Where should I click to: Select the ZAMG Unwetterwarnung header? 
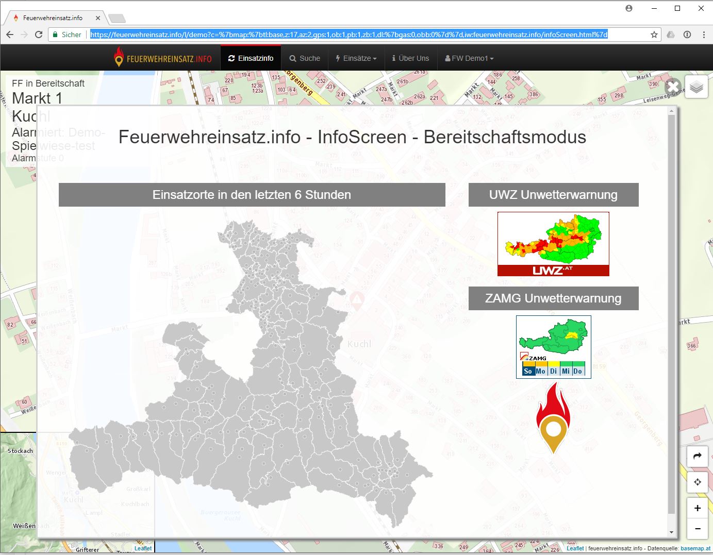(x=553, y=298)
